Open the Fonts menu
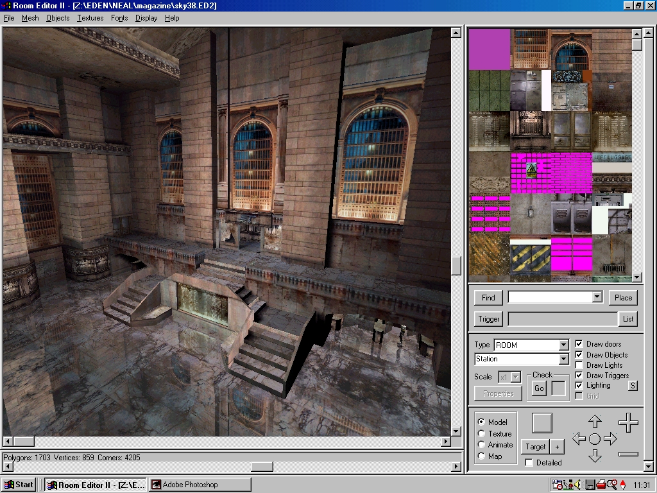The width and height of the screenshot is (657, 493). click(119, 18)
